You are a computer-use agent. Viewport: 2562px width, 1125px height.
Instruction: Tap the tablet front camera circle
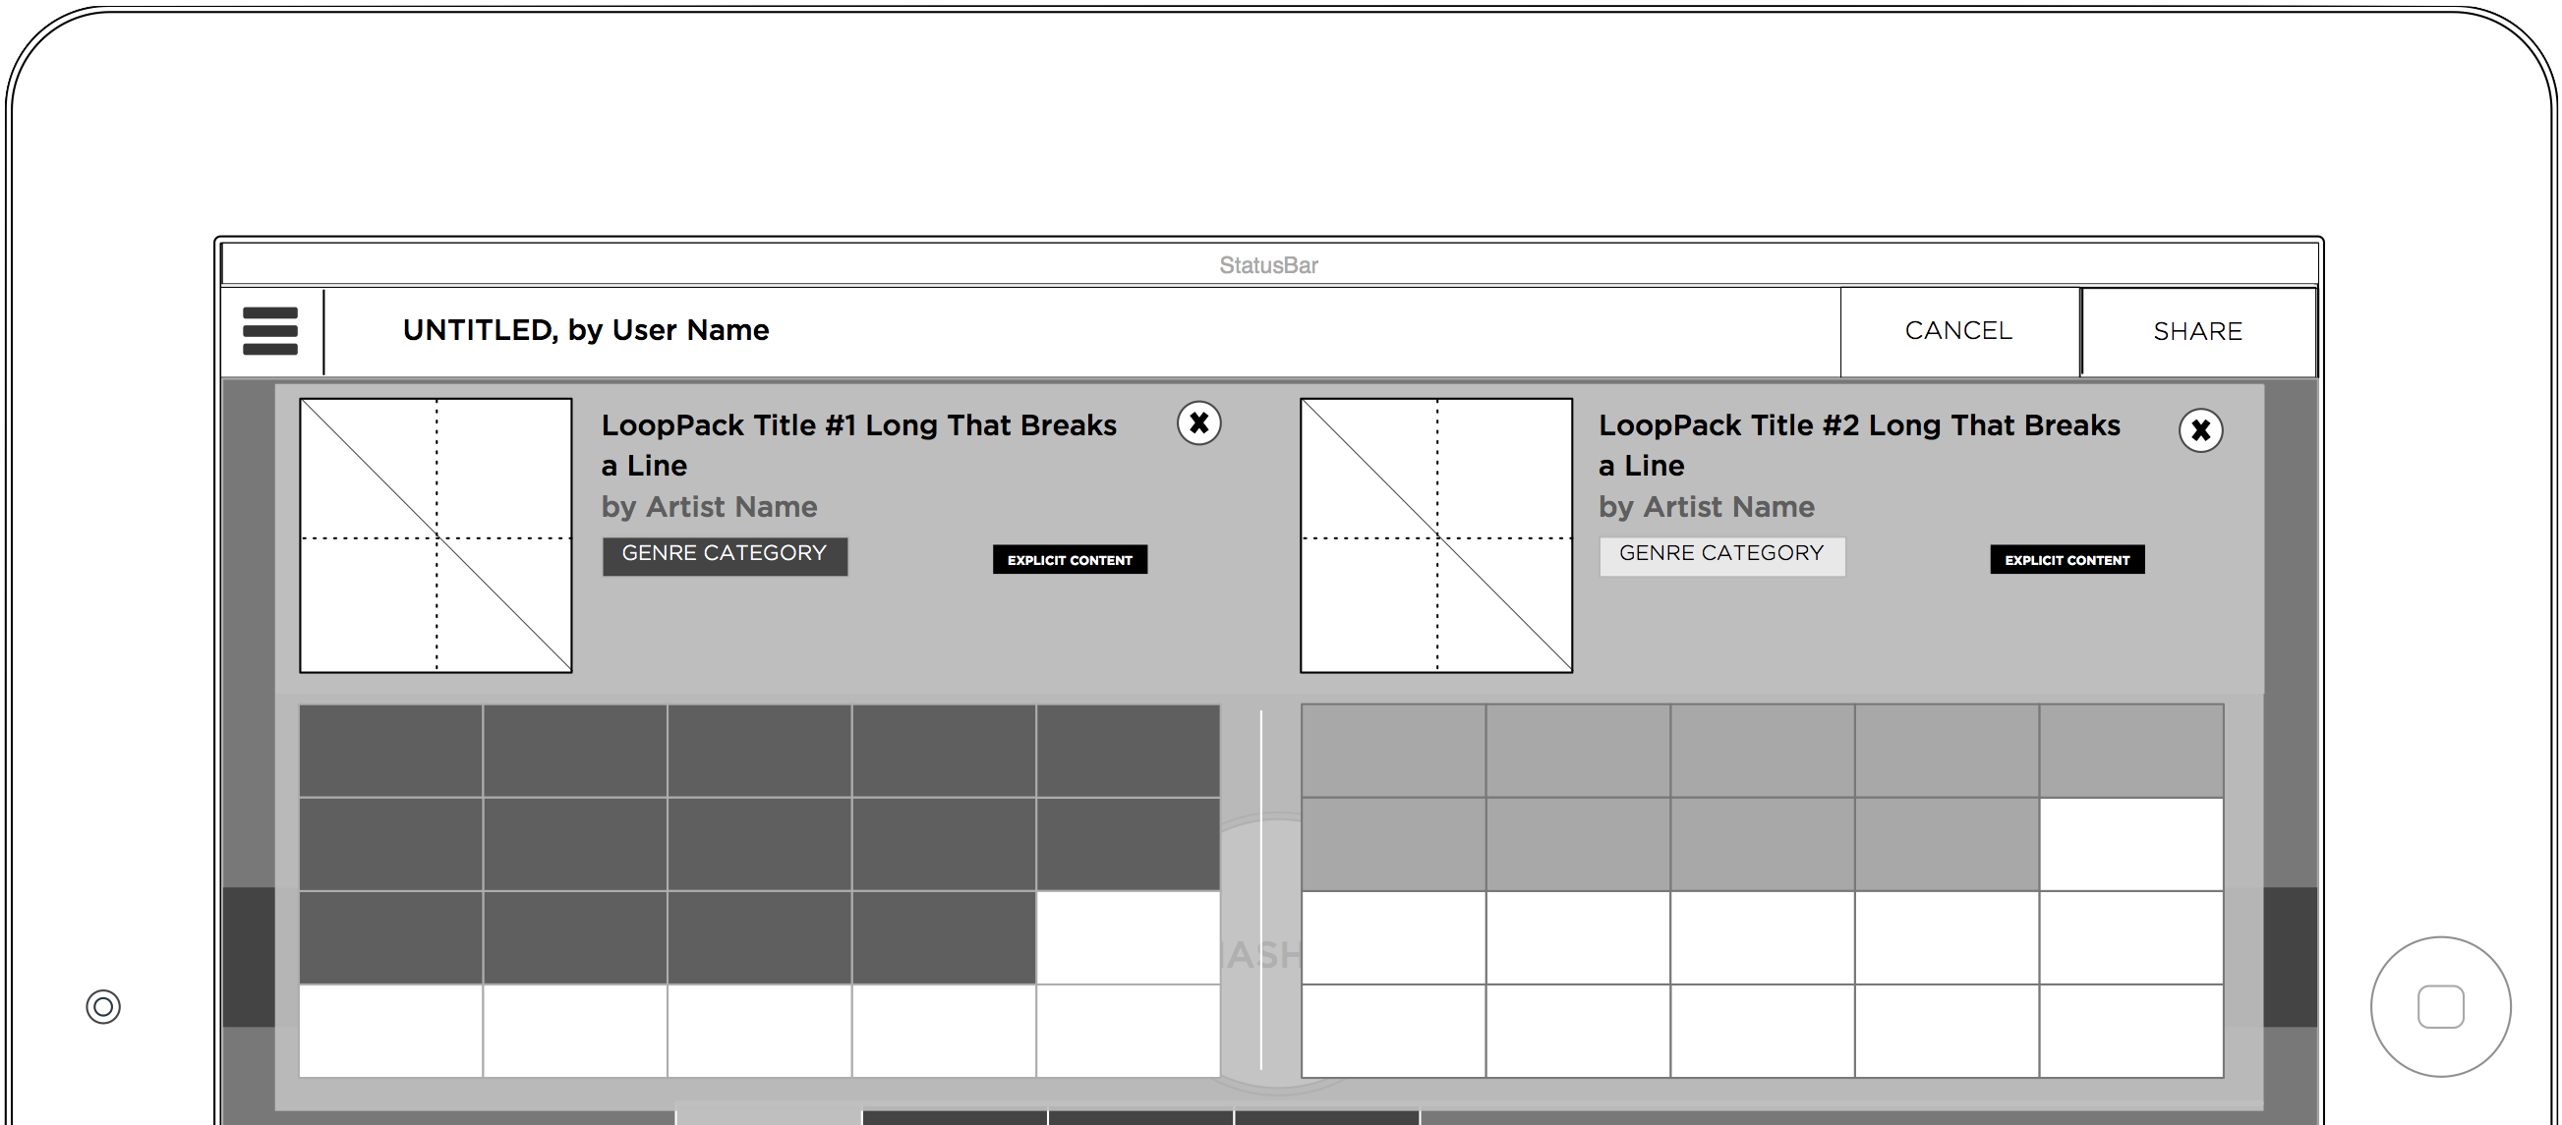click(x=103, y=1007)
